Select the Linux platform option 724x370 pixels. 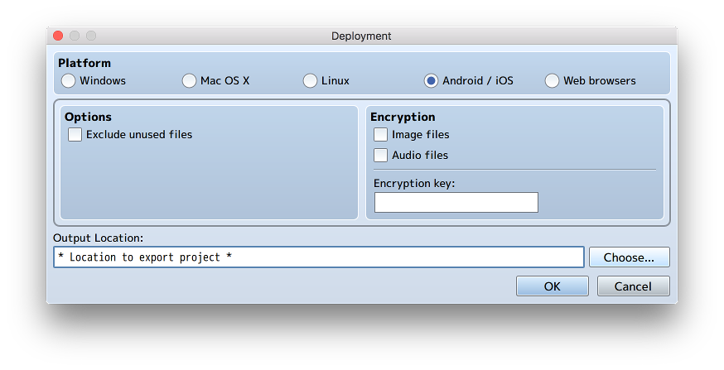coord(311,81)
